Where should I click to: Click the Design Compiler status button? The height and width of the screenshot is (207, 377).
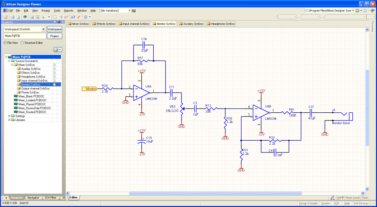(308, 203)
